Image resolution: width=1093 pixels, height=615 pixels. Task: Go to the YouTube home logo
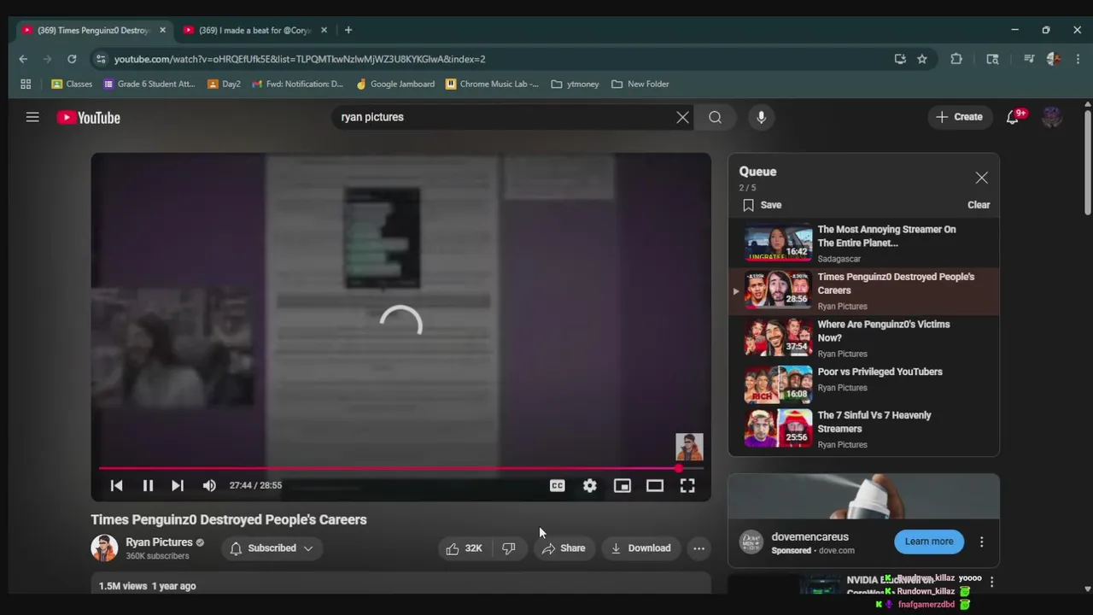coord(89,118)
